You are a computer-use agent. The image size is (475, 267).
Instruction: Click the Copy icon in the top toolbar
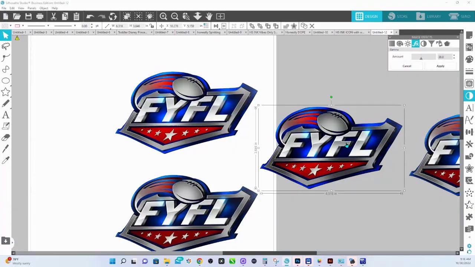(x=65, y=16)
